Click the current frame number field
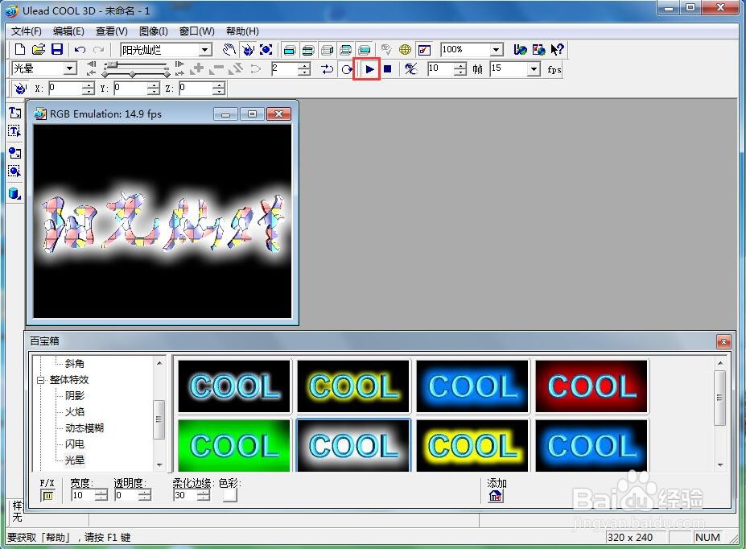746x549 pixels. 285,68
